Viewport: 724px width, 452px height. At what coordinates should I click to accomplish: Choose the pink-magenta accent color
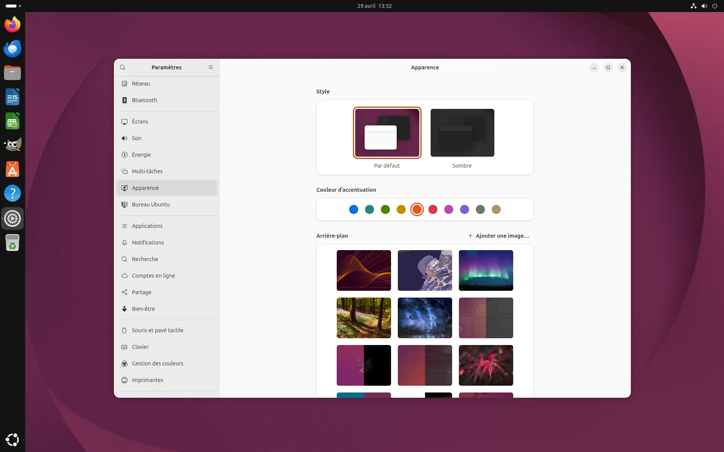[x=449, y=209]
